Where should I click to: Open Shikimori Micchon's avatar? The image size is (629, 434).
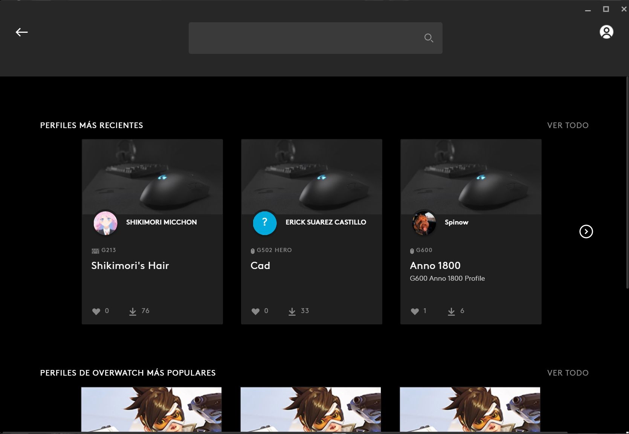coord(105,223)
